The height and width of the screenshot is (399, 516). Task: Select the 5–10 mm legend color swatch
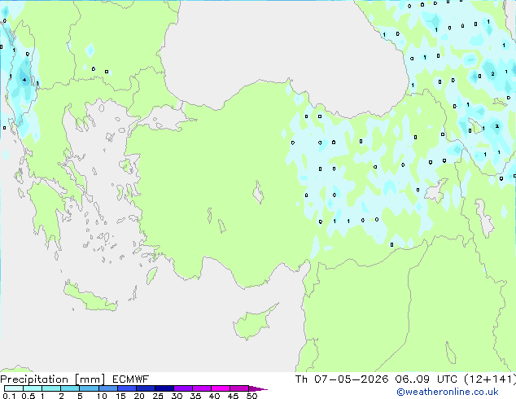(89, 388)
